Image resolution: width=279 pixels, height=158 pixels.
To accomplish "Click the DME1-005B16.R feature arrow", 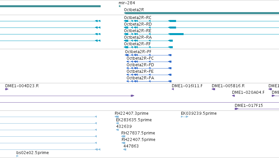I will coord(213,89).
